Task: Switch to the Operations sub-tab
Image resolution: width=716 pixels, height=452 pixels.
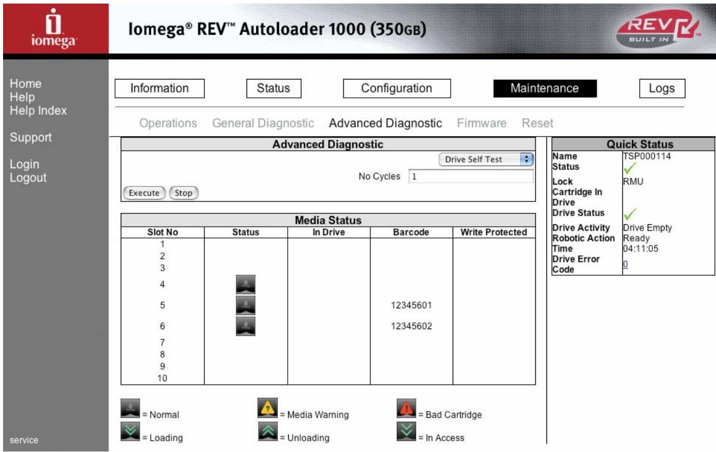Action: pos(168,123)
